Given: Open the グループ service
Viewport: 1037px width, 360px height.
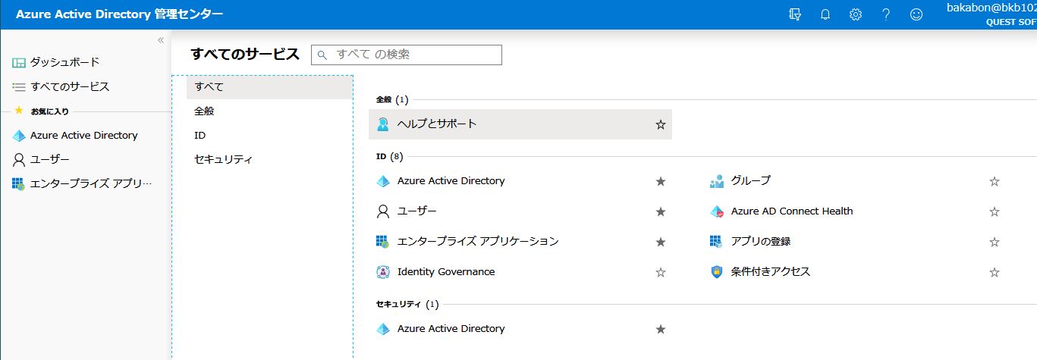Looking at the screenshot, I should point(750,181).
